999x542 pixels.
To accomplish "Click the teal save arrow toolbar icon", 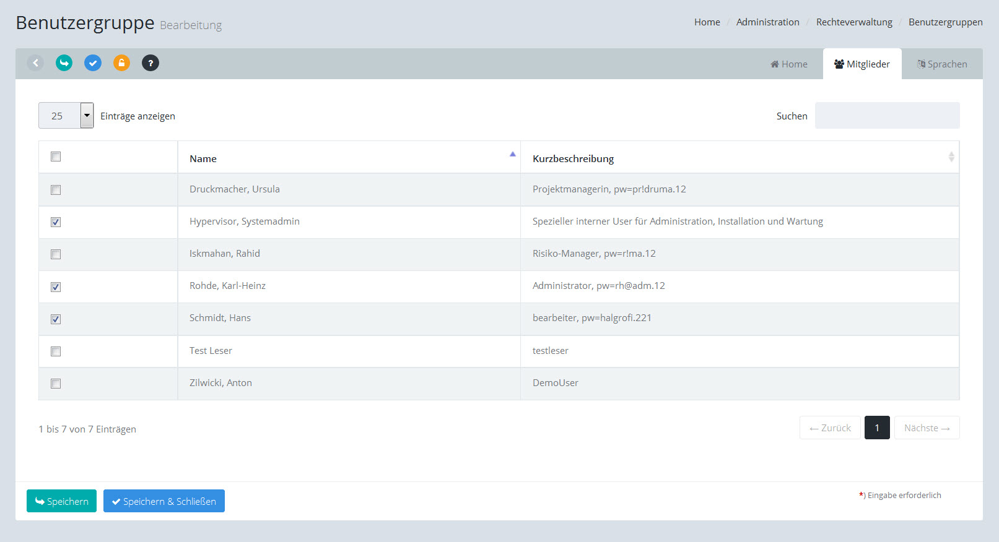I will point(64,62).
